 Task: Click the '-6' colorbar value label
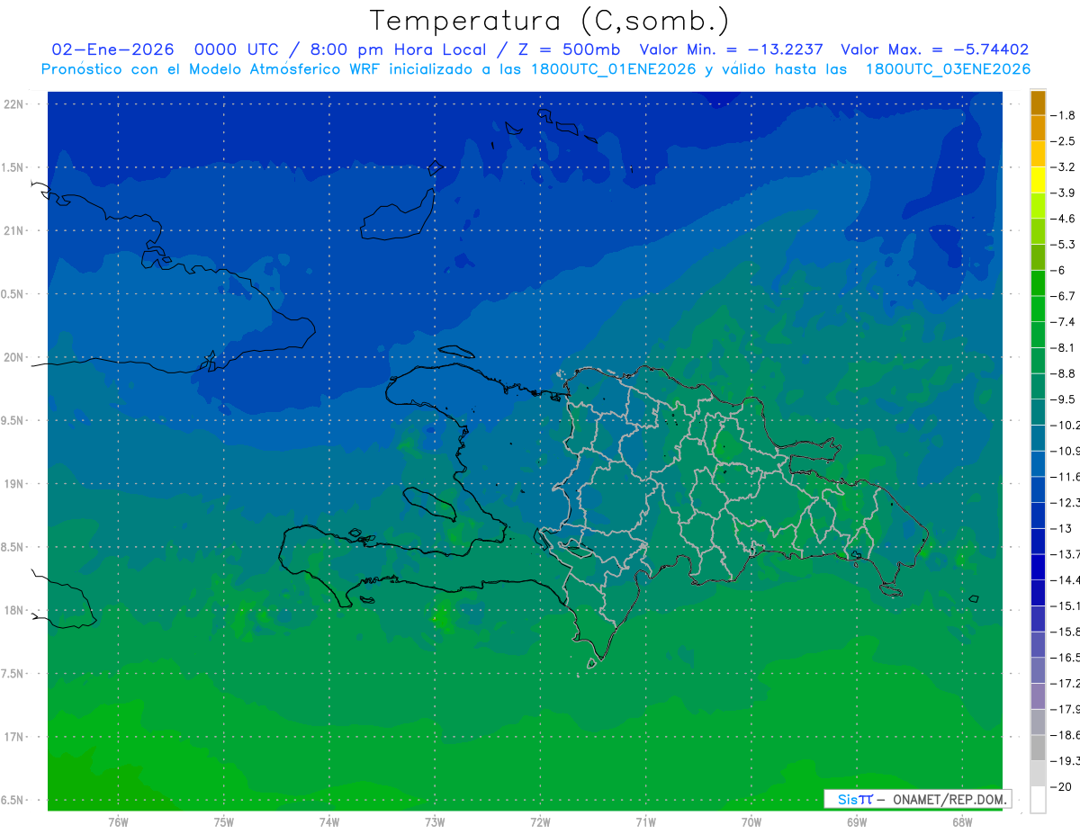click(1060, 270)
